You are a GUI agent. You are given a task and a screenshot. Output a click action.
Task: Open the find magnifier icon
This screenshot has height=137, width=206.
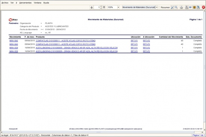[x=176, y=8]
